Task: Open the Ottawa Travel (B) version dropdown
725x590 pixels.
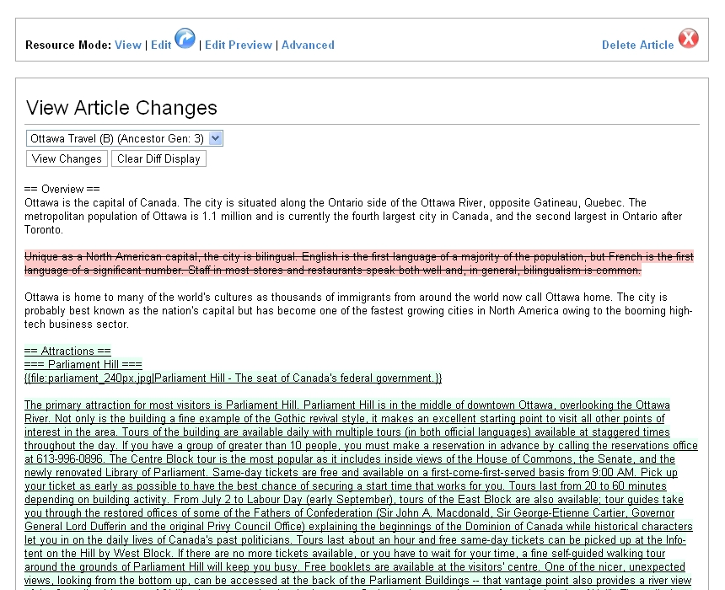Action: pyautogui.click(x=125, y=138)
